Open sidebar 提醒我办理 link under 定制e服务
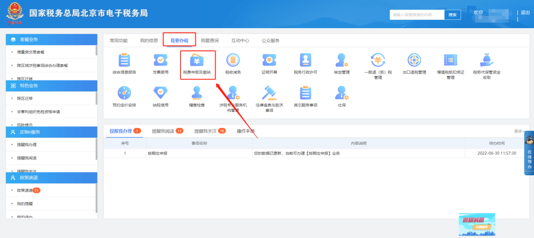The image size is (534, 238). (x=27, y=145)
